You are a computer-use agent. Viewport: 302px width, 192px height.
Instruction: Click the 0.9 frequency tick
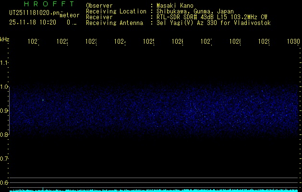click(4, 111)
